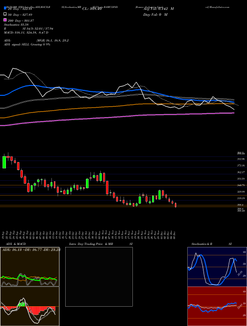Click the 'Intra Day Trading Price & MR' title

tap(91, 244)
